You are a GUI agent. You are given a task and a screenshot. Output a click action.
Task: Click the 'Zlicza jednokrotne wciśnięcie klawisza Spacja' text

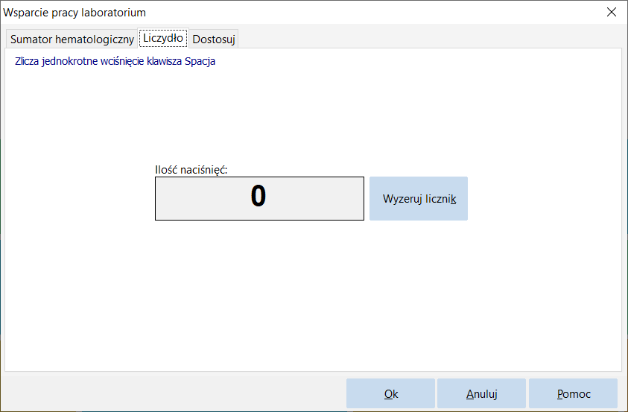pyautogui.click(x=115, y=61)
